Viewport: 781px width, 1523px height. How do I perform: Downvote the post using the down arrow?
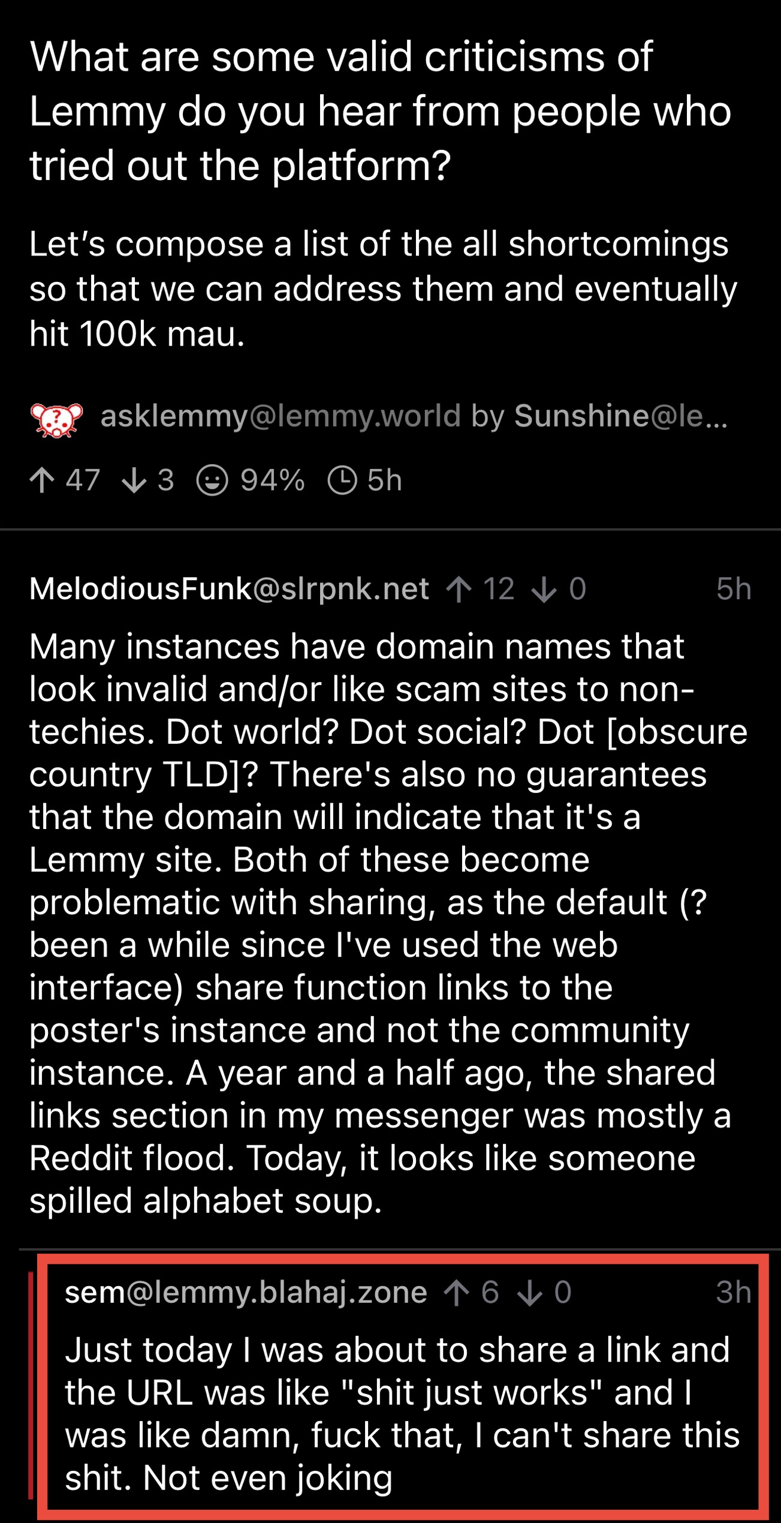pyautogui.click(x=134, y=480)
